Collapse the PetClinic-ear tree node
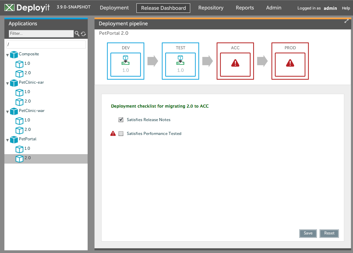This screenshot has width=353, height=253. 7,83
